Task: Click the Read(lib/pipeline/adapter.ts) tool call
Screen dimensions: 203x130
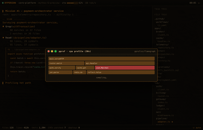Action: tap(26, 38)
